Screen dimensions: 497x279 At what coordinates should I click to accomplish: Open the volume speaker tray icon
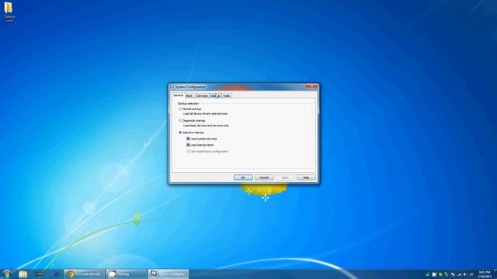465,274
